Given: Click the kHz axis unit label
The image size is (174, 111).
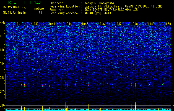Looking at the screenshot, I should 2,22.
